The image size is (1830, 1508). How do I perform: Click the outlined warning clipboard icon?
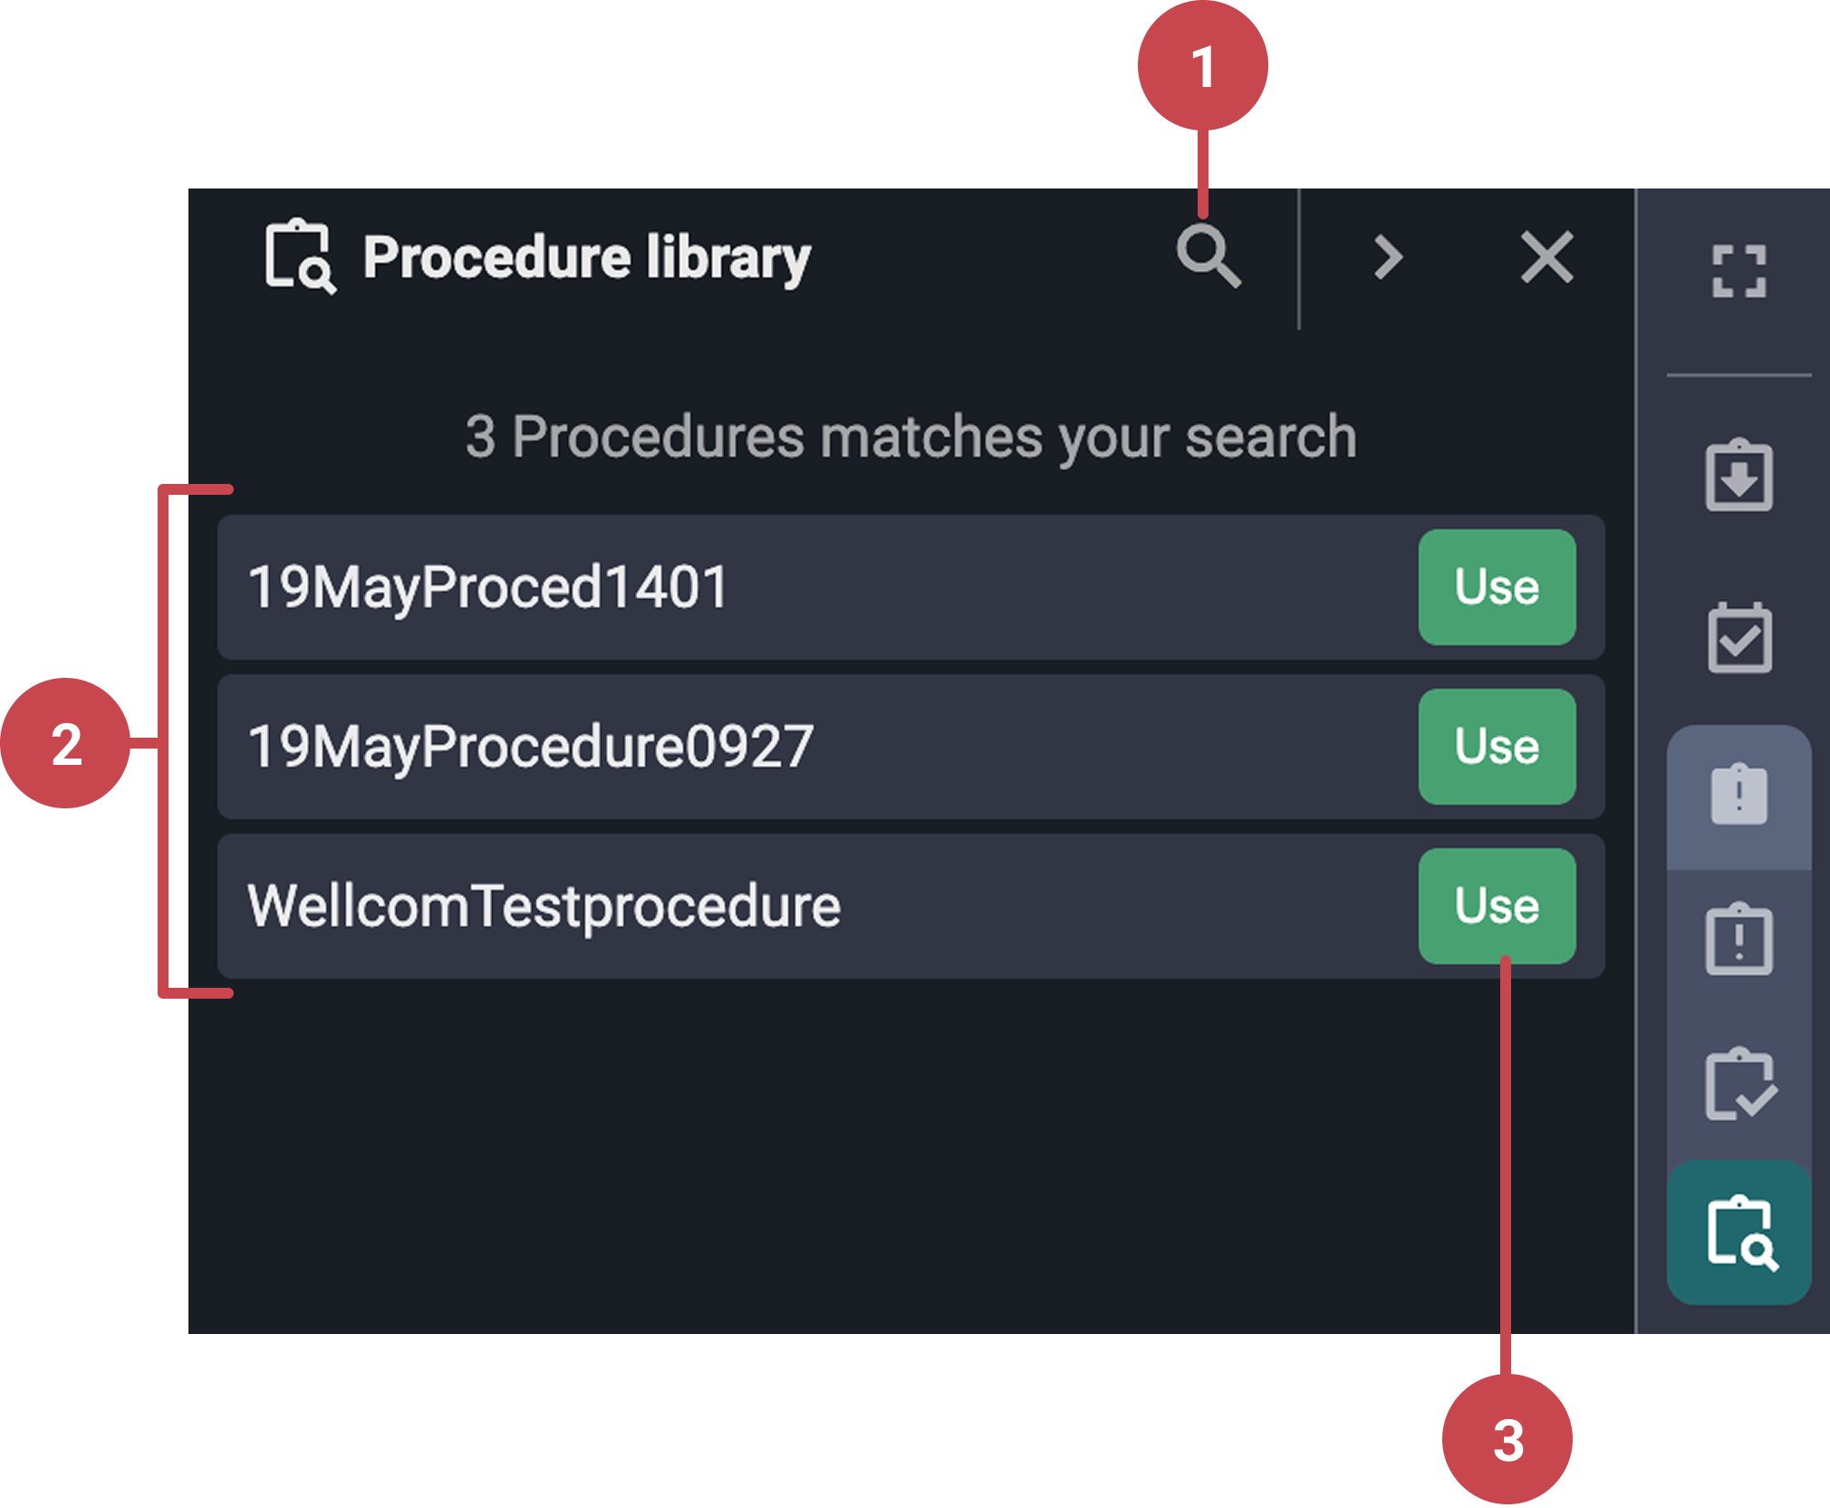[1738, 933]
